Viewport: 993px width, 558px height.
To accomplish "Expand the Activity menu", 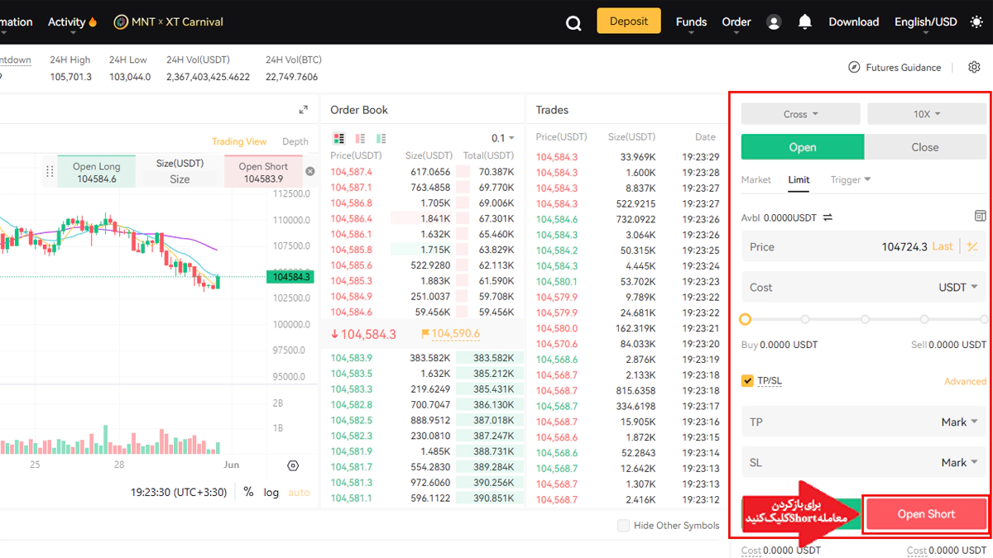I will pyautogui.click(x=73, y=22).
